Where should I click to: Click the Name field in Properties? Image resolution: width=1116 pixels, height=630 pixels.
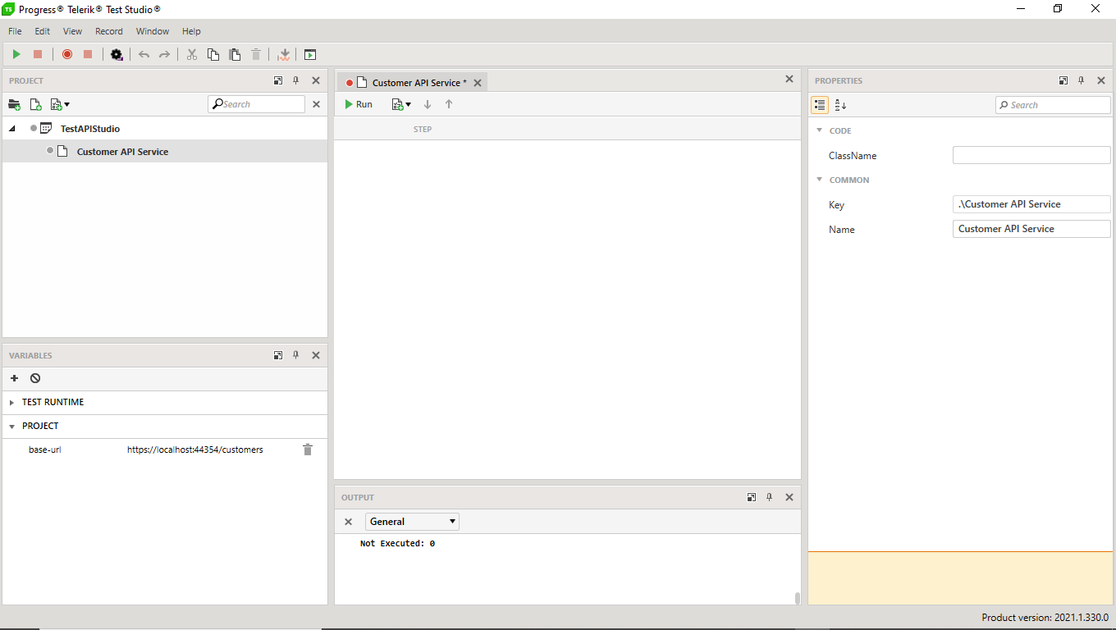coord(1031,229)
